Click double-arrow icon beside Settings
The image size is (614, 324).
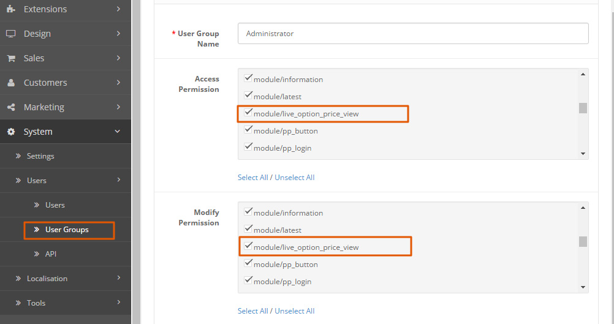18,156
